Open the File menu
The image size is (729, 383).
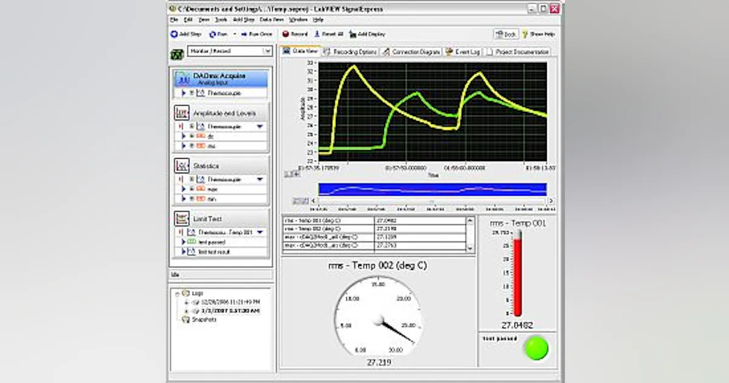(x=174, y=19)
